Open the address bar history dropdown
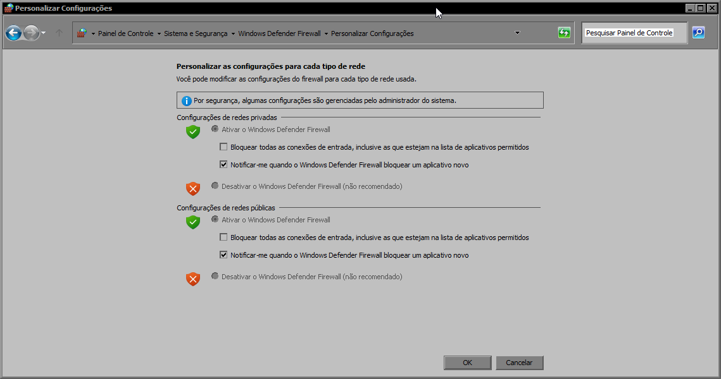 click(x=517, y=33)
